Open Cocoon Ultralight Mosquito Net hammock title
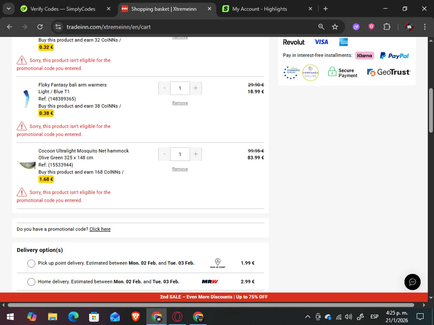 [84, 151]
